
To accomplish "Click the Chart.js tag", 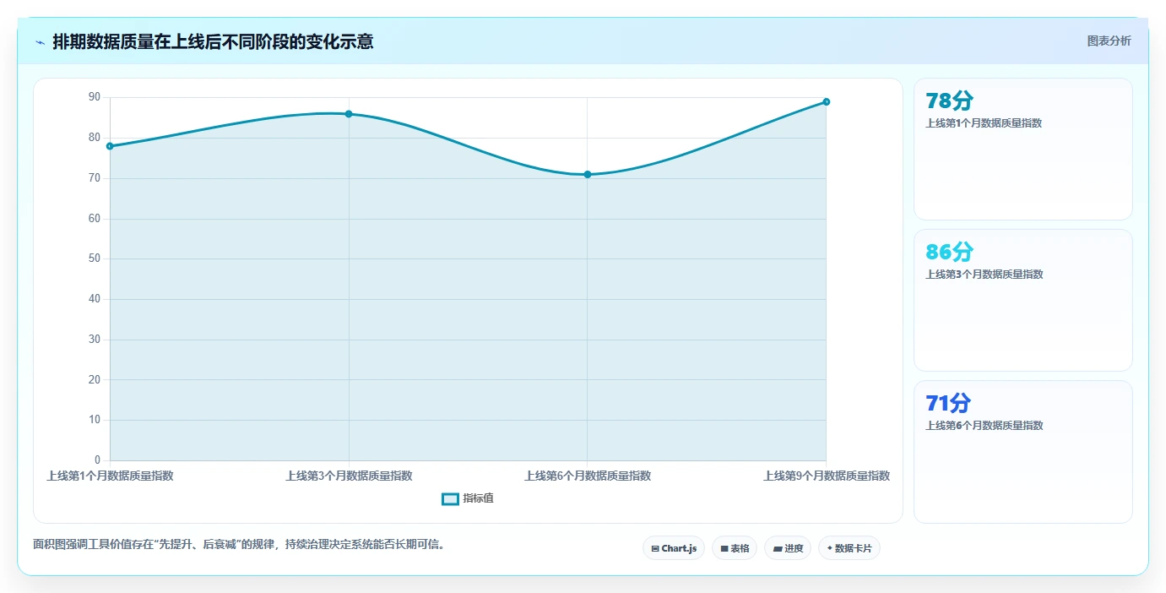I will (x=674, y=548).
